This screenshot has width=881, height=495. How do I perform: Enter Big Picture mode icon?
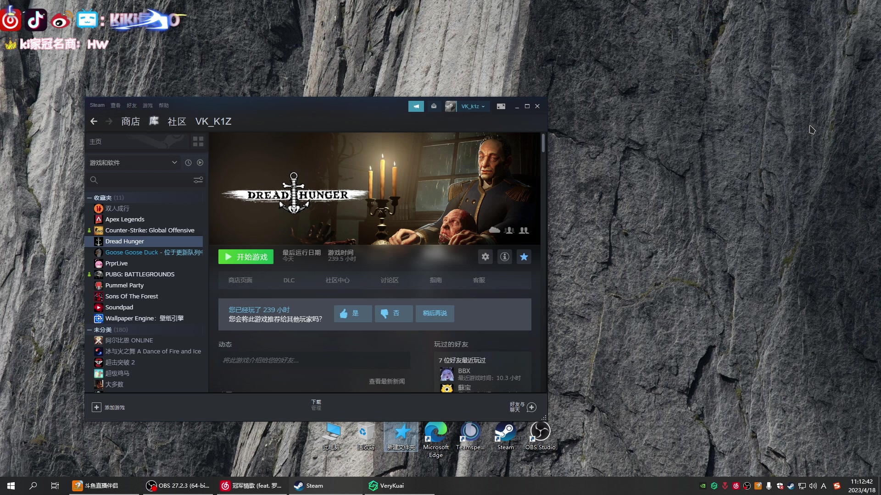501,106
